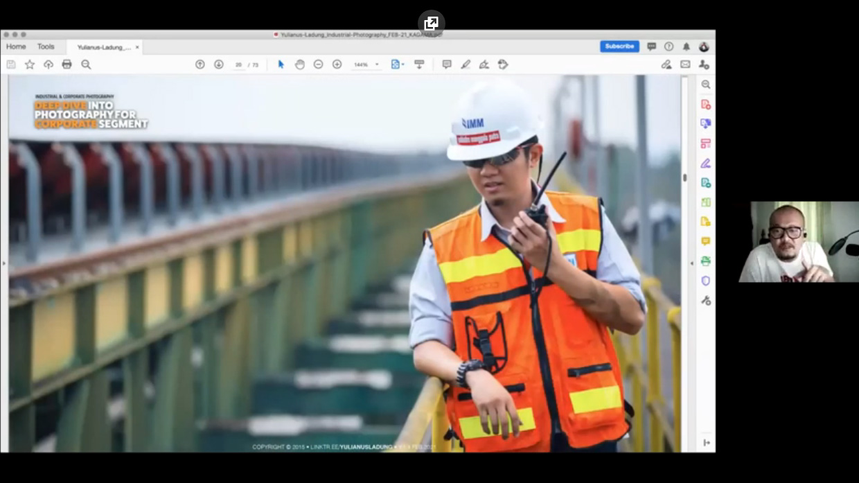Click the print document icon
This screenshot has height=483, width=859.
tap(67, 64)
